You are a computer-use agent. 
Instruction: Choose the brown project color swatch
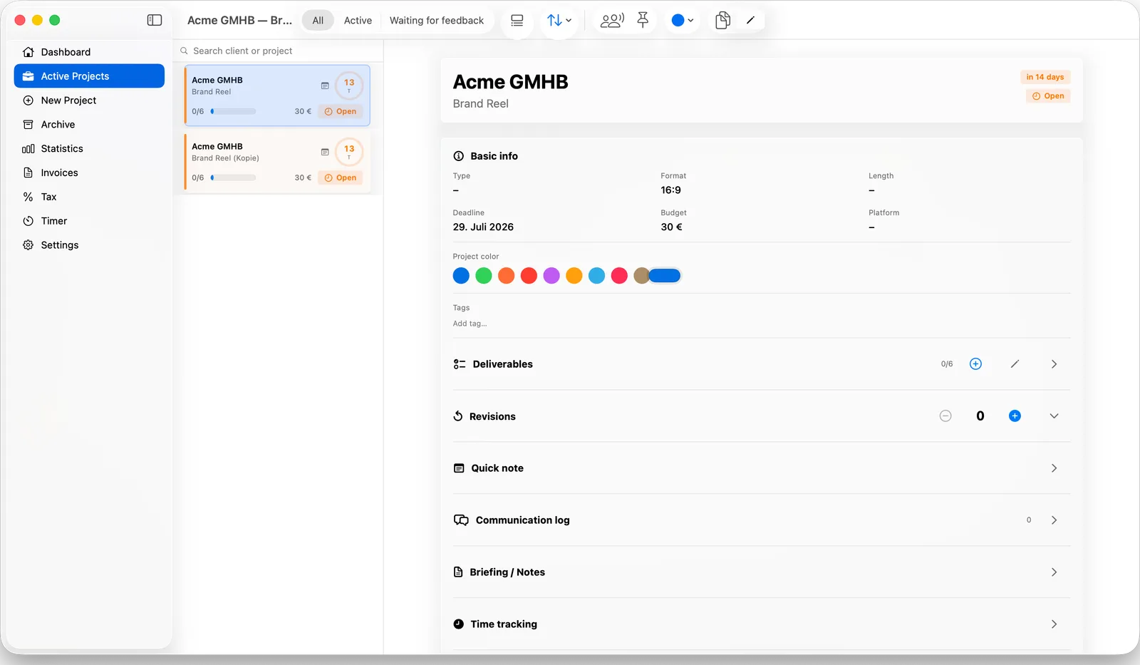click(641, 276)
